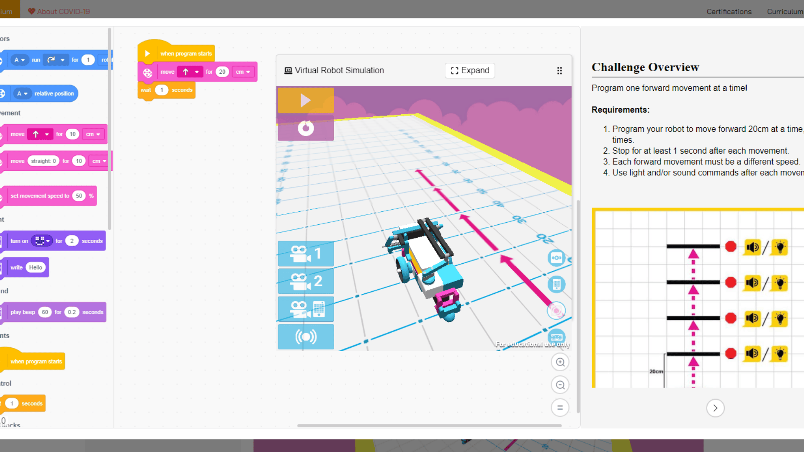Zoom in on the code workspace
804x452 pixels.
560,362
